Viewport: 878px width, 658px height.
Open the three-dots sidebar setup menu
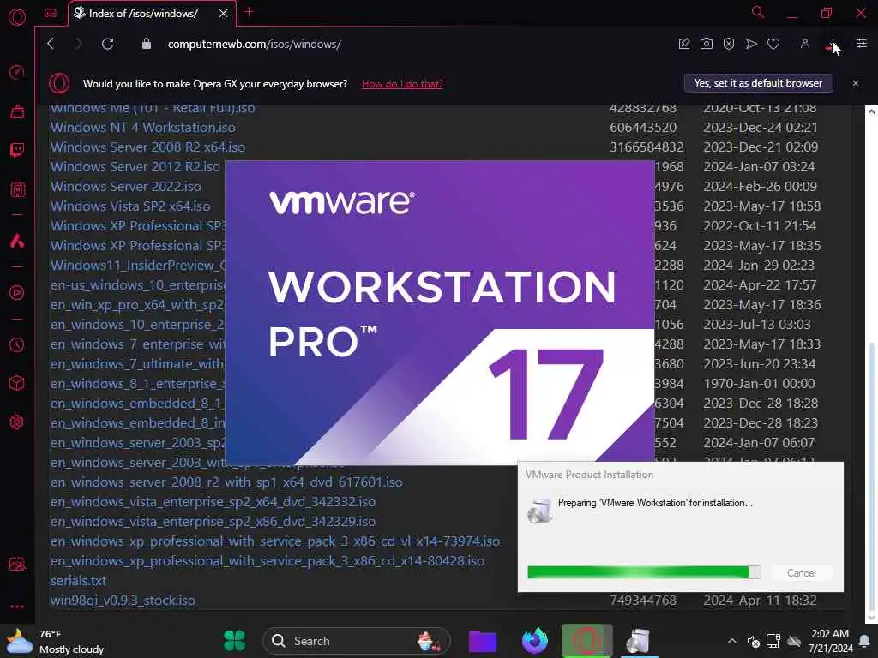tap(17, 606)
